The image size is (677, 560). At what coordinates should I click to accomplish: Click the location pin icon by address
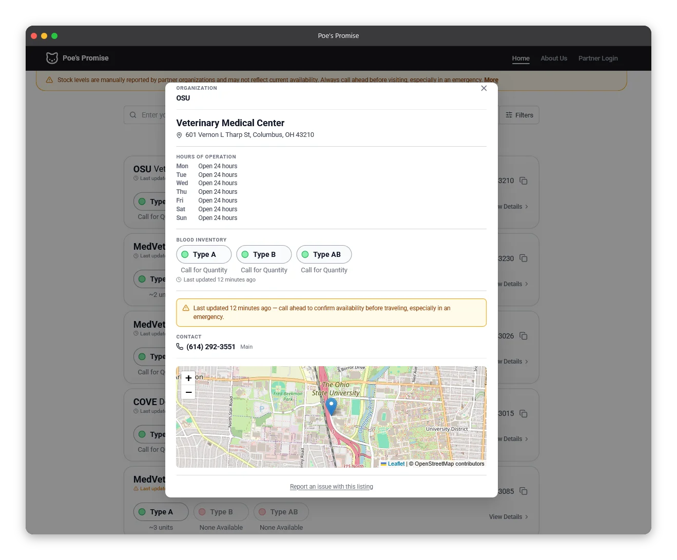pos(179,135)
